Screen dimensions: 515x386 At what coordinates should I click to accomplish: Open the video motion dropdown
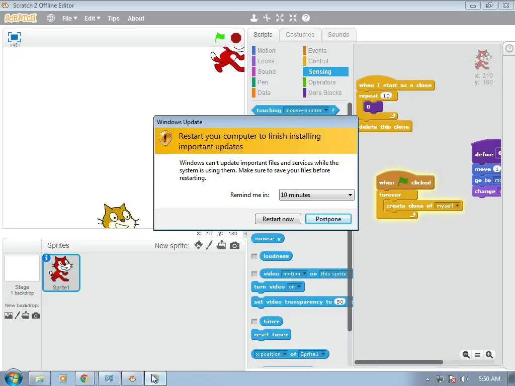pyautogui.click(x=304, y=273)
